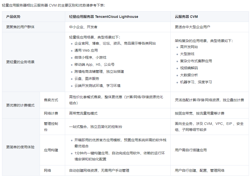
Task: Click the bullet '视频编解码'
Action: click(189, 68)
